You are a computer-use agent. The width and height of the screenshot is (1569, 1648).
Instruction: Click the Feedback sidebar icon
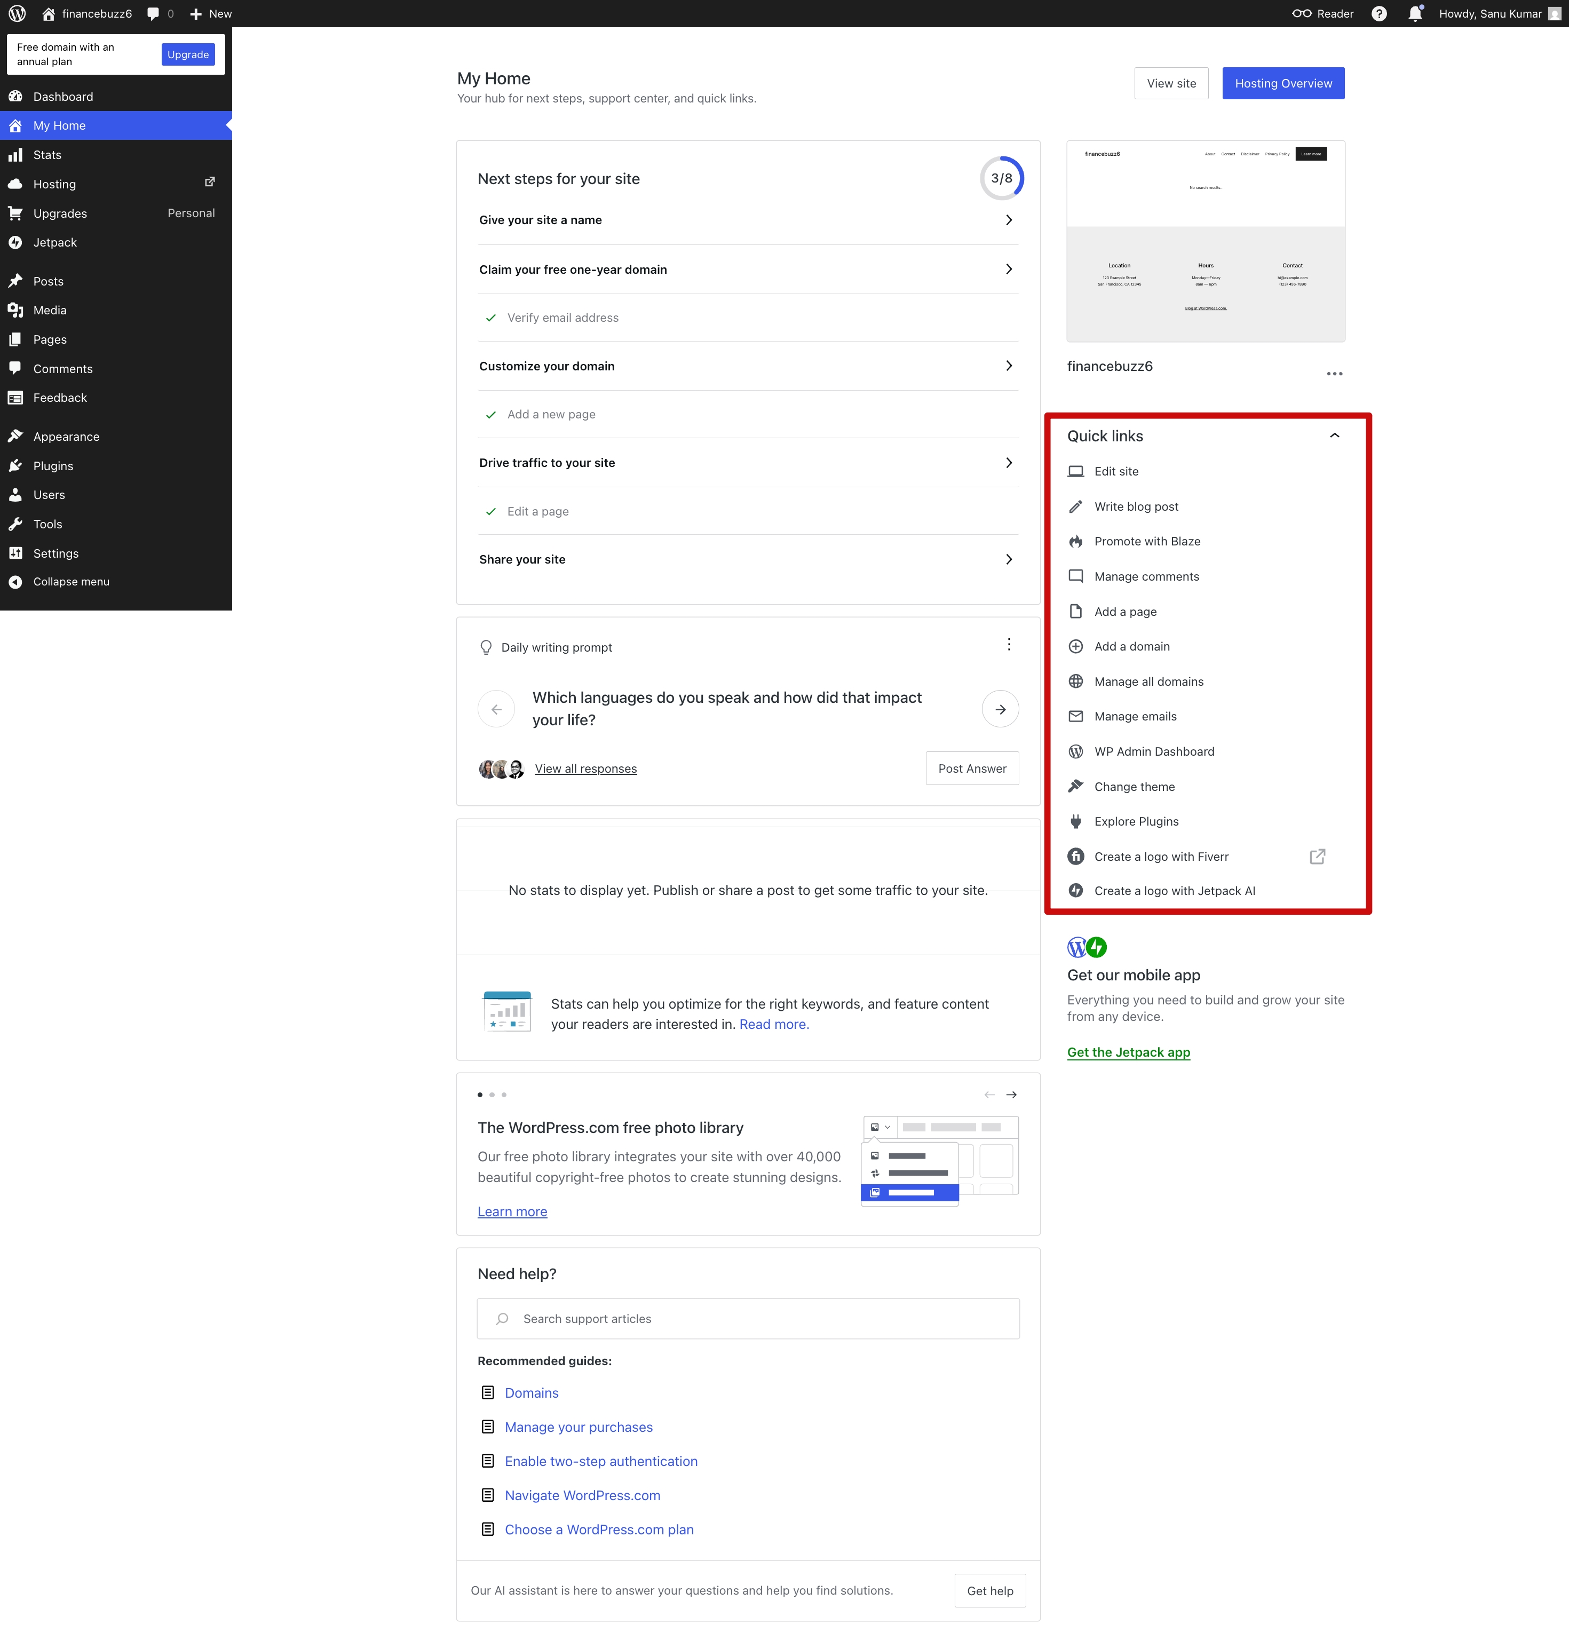coord(15,398)
